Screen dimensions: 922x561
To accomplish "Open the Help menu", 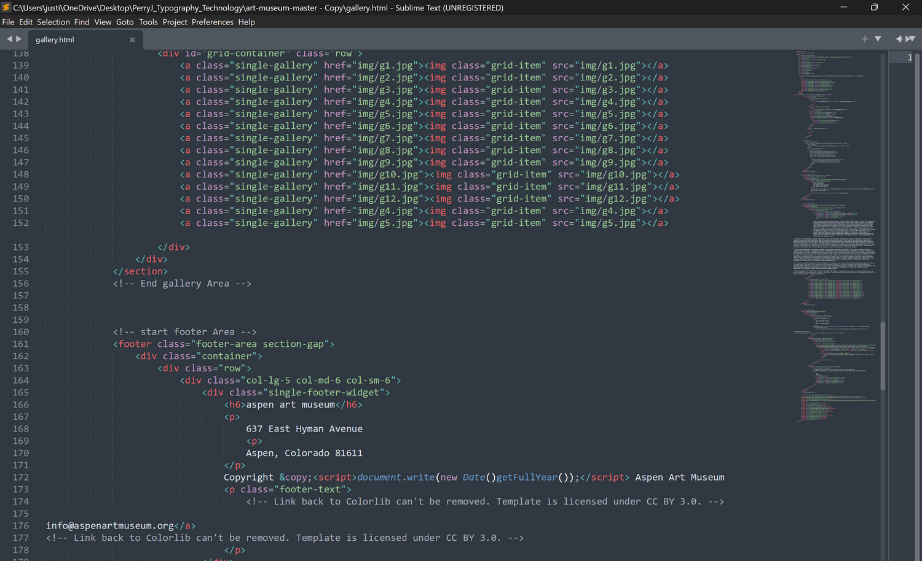I will point(246,22).
